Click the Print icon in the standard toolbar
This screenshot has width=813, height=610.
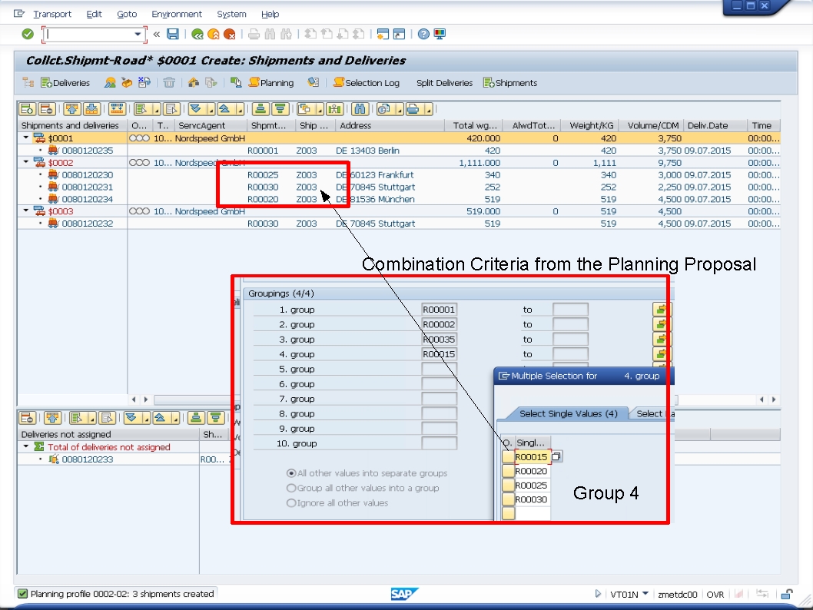point(253,34)
